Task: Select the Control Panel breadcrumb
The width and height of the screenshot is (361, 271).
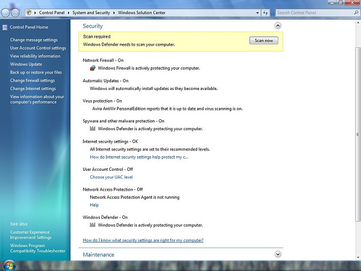Action: (52, 13)
